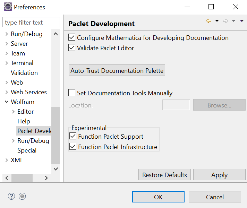Uncheck Validate Paclet Editor
Screen dimensions: 247x208
coord(72,48)
